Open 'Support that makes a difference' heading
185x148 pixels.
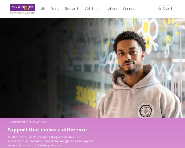click(x=47, y=129)
